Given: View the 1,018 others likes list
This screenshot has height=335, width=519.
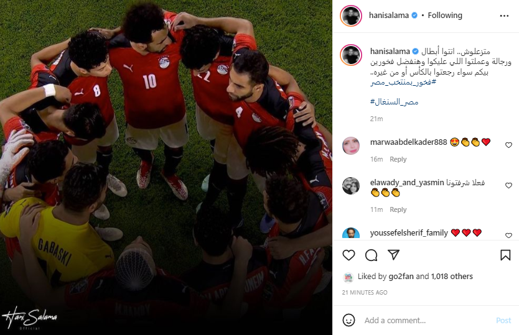Looking at the screenshot, I should [452, 277].
